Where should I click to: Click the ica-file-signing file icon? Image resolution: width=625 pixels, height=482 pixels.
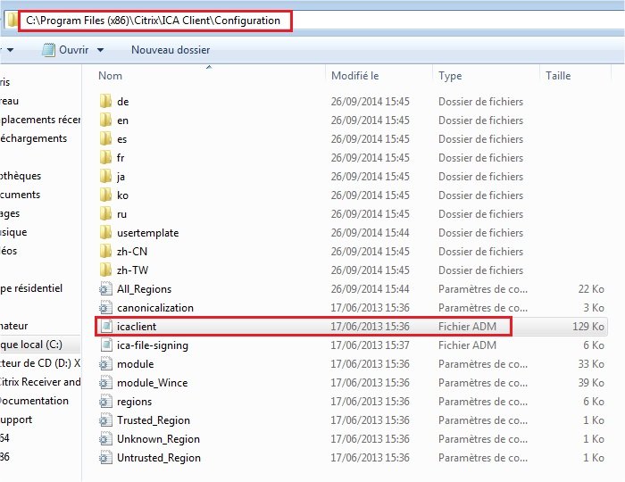(x=106, y=345)
